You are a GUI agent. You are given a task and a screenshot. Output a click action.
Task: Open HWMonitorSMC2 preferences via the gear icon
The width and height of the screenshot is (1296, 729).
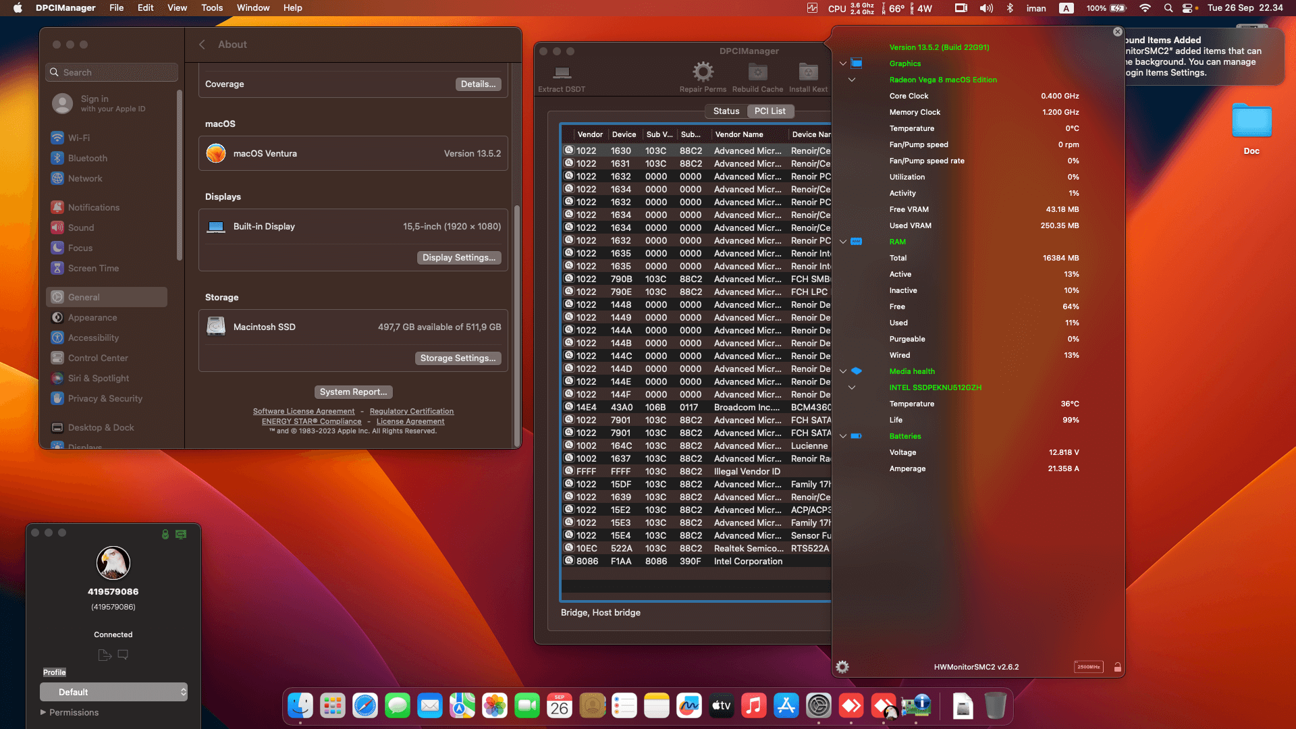842,666
